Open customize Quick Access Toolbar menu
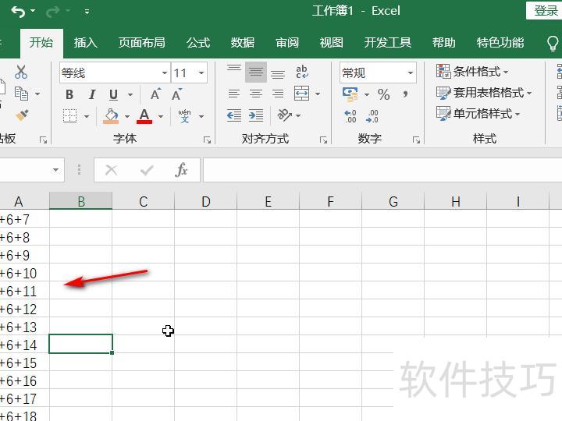This screenshot has height=421, width=562. tap(87, 12)
